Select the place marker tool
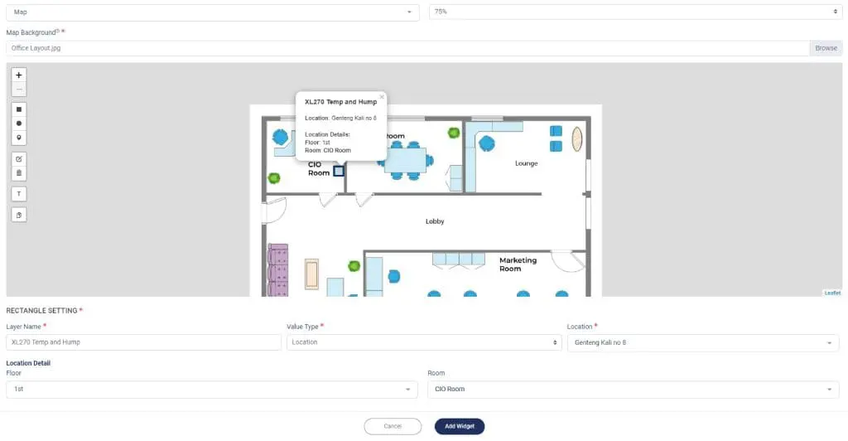 point(19,137)
